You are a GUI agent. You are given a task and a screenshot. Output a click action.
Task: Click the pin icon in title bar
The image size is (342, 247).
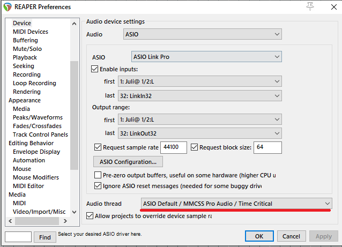pos(310,6)
